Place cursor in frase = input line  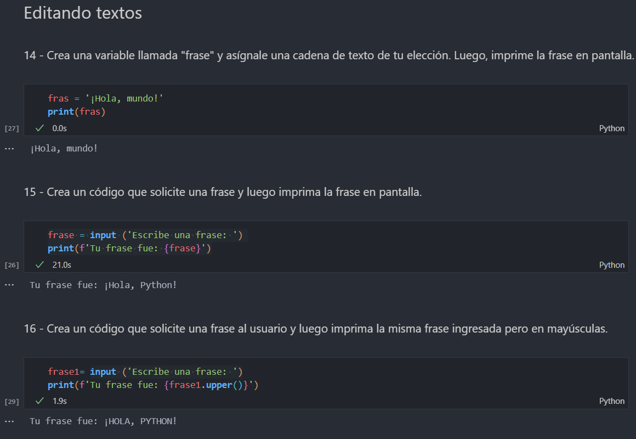coord(145,235)
